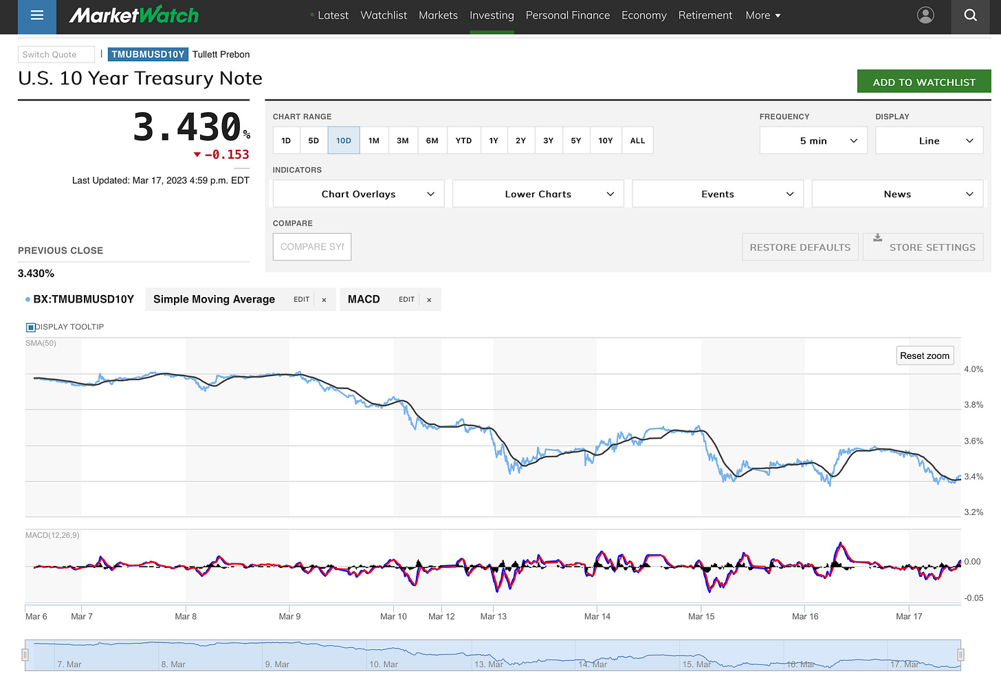
Task: Click the TMUBMUSD10Y ticker badge
Action: tap(148, 54)
